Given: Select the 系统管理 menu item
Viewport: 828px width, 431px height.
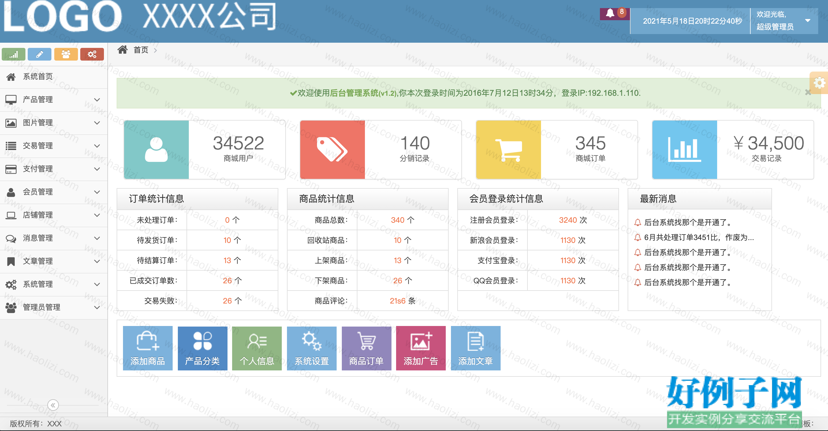Looking at the screenshot, I should pos(54,284).
